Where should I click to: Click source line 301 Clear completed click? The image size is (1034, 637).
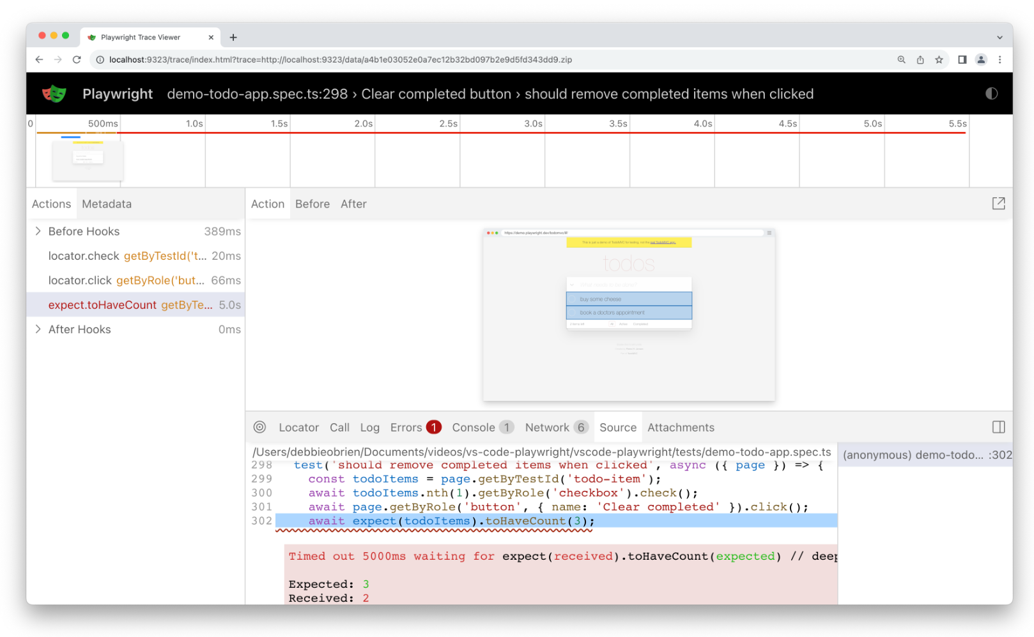pos(556,507)
